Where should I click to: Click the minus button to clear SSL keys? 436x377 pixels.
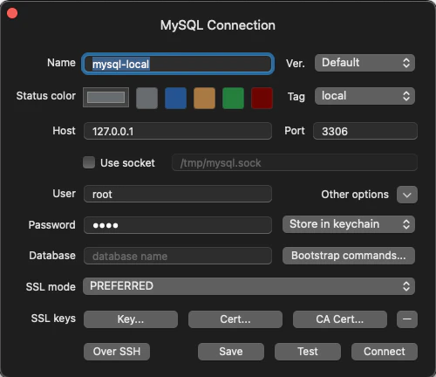pyautogui.click(x=407, y=319)
